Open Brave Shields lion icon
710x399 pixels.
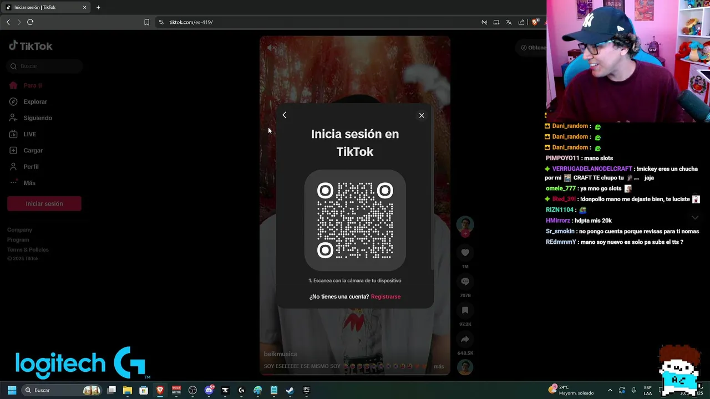click(535, 22)
